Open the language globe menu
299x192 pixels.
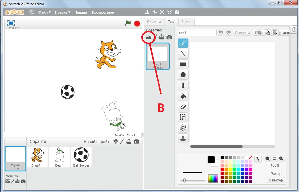32,12
